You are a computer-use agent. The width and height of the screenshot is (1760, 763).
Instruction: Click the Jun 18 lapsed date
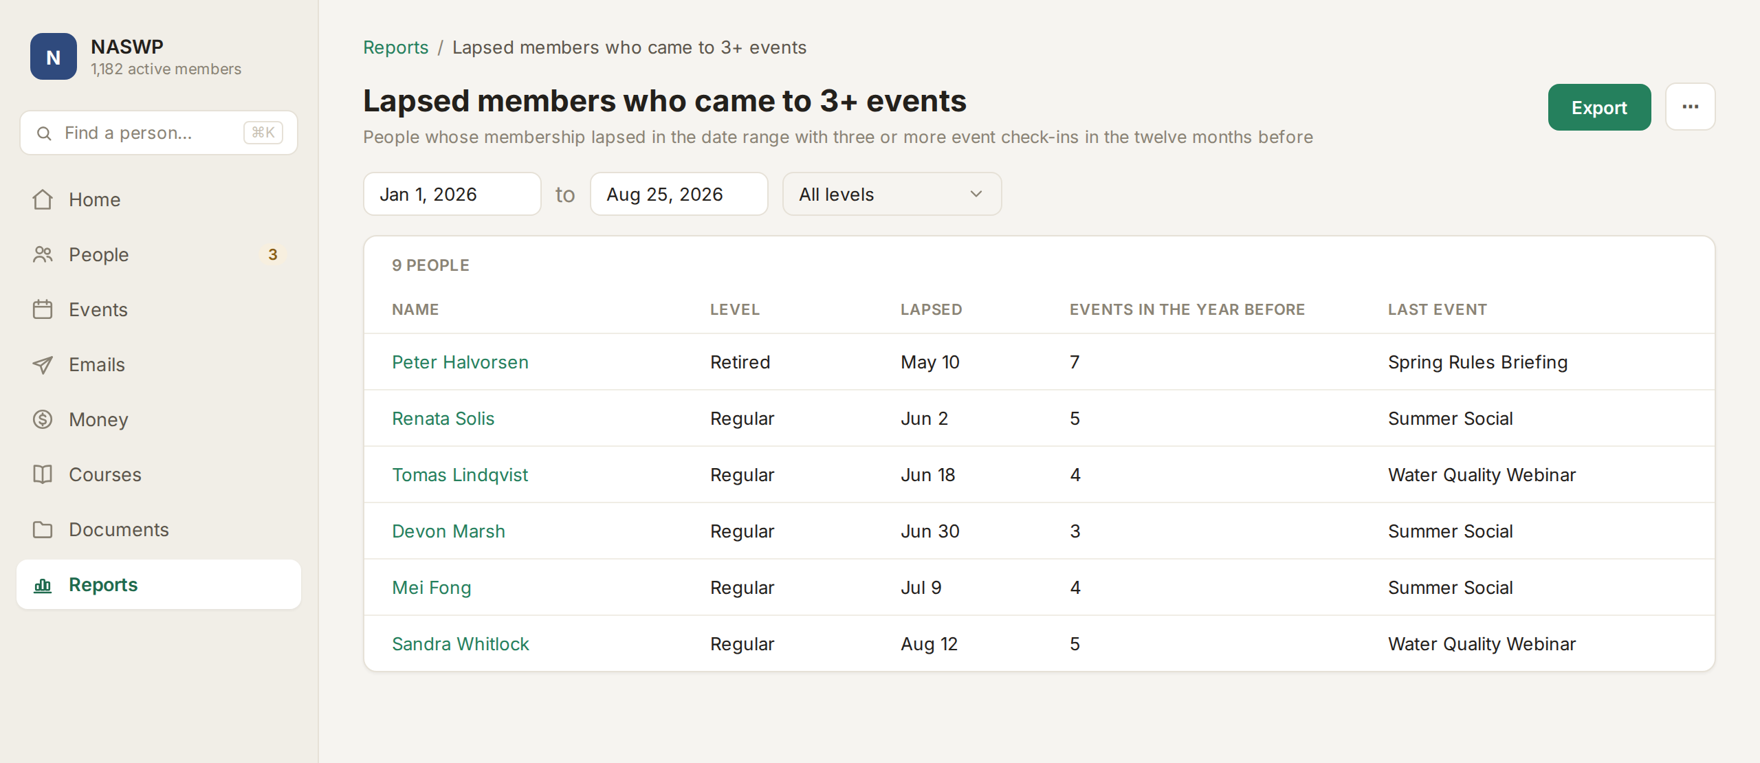click(x=928, y=475)
